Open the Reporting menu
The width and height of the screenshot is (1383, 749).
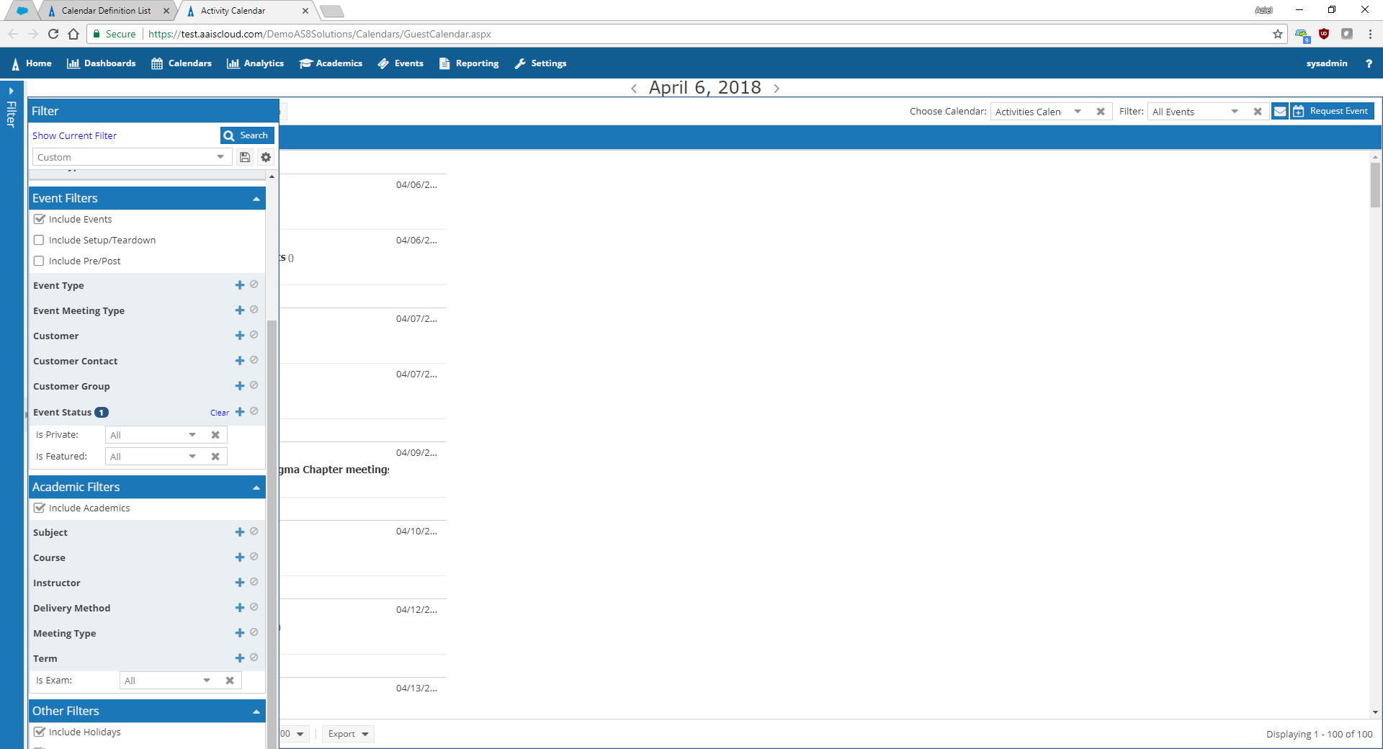point(469,63)
